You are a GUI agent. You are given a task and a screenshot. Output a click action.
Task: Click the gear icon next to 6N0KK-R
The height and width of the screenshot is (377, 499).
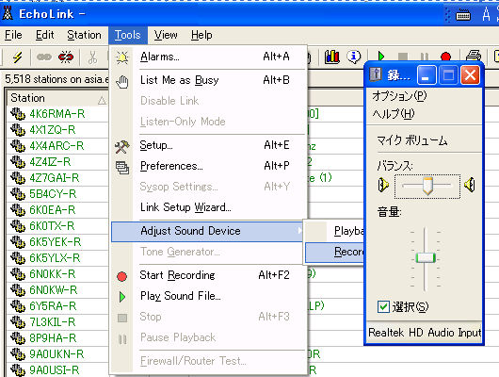18,274
